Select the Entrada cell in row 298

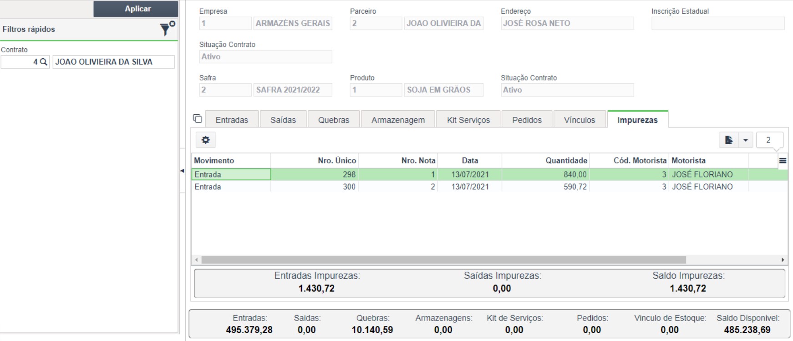tap(231, 174)
